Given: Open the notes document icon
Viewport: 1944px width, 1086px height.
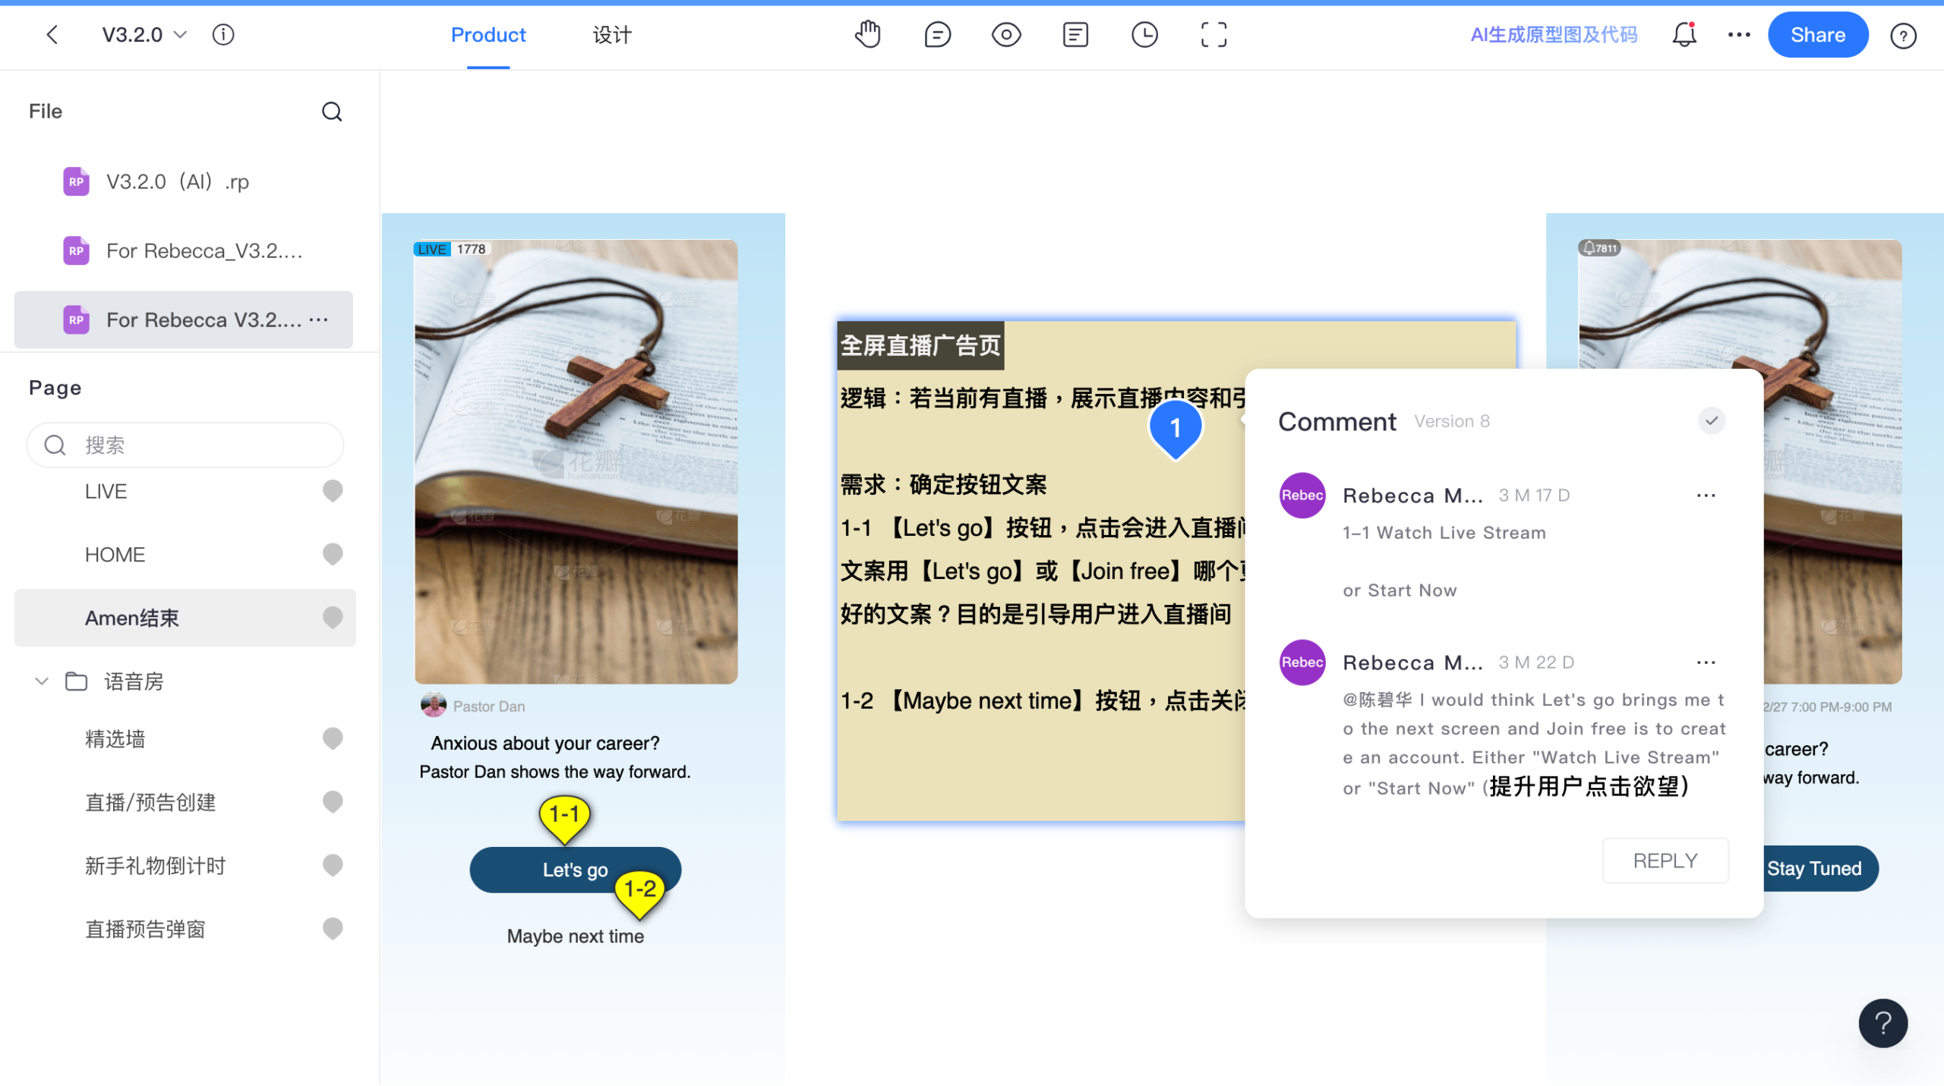Looking at the screenshot, I should (1075, 35).
